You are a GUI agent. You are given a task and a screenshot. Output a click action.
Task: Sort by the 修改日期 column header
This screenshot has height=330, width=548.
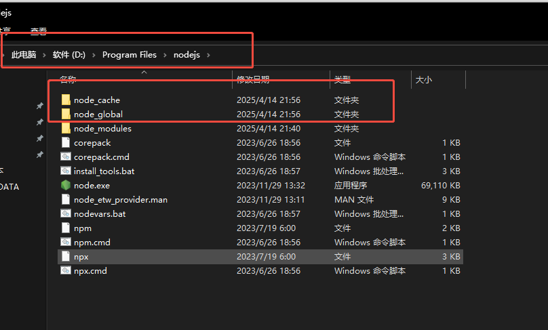253,79
